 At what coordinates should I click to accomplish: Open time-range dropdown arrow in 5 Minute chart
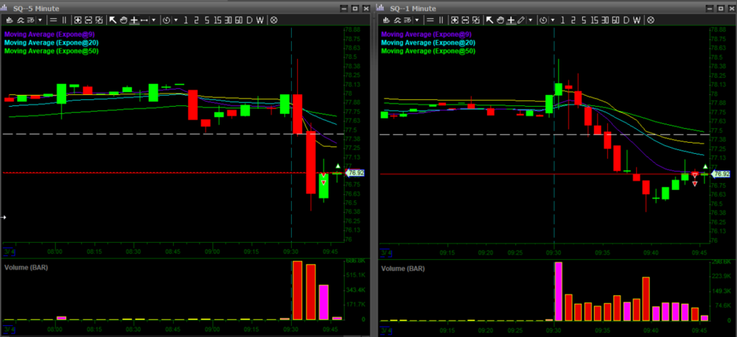tap(175, 20)
